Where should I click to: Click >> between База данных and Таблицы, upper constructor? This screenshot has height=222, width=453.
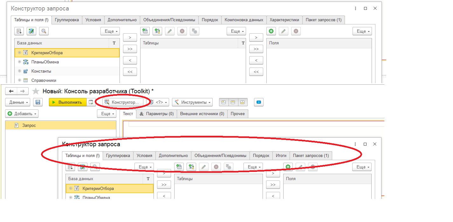130,49
